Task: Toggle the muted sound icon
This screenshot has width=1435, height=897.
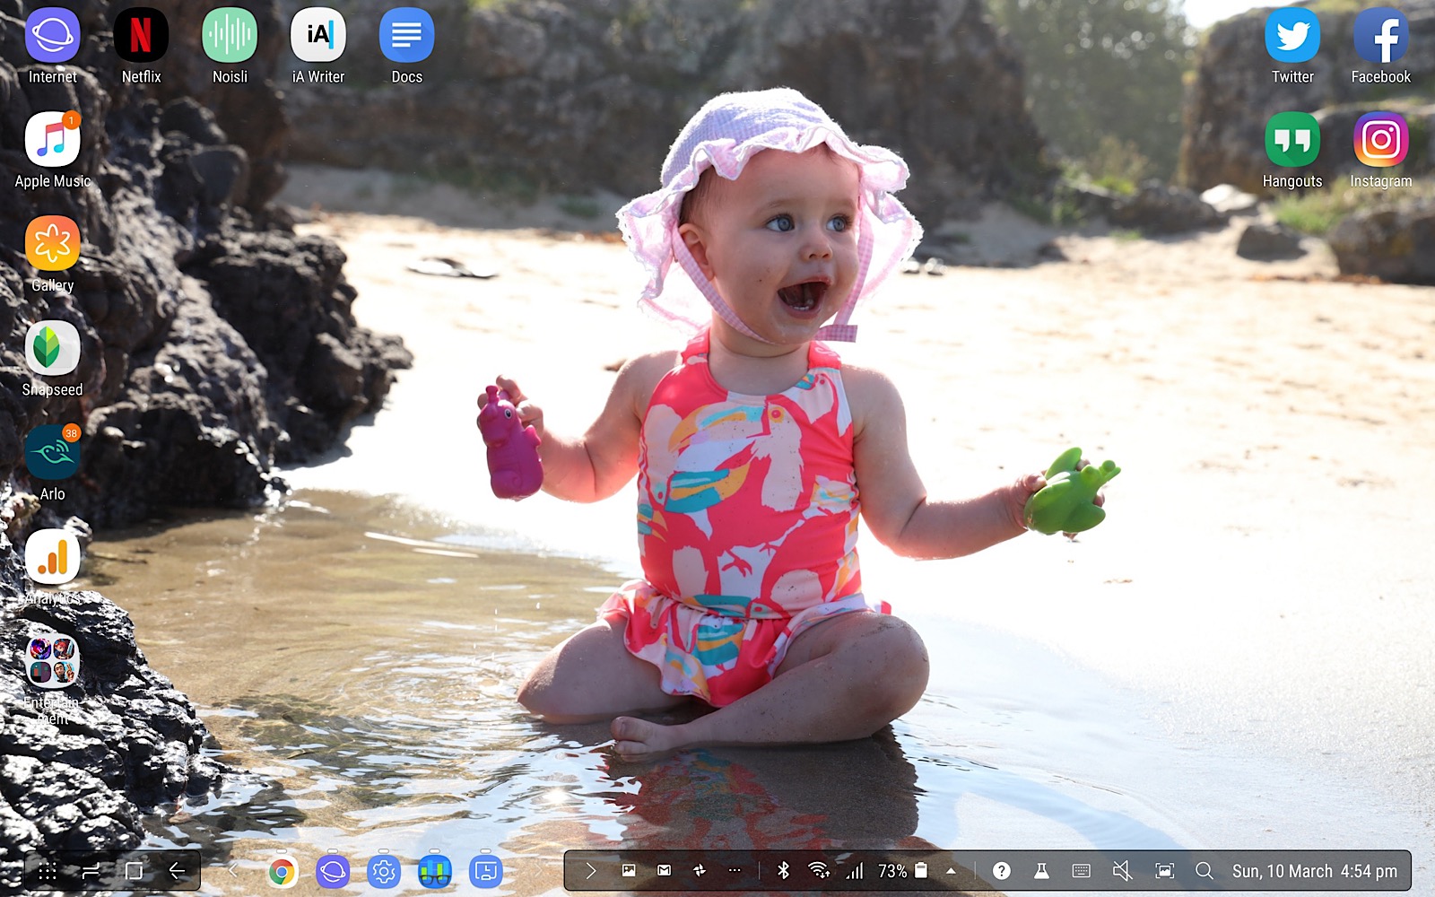Action: (1121, 871)
